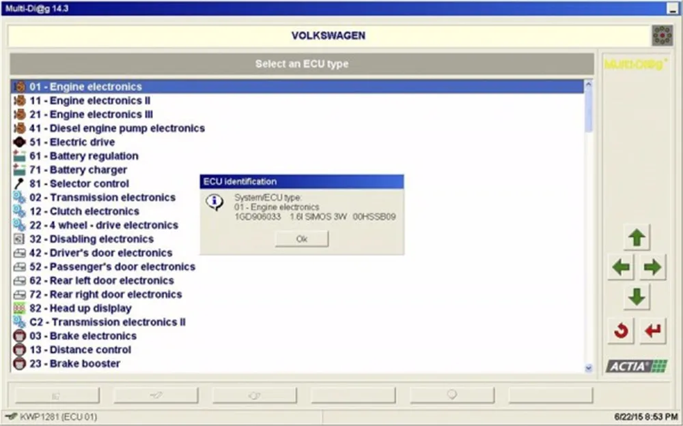Select 72 - Rear right door electronics
Viewport: 683px width, 426px height.
point(298,294)
